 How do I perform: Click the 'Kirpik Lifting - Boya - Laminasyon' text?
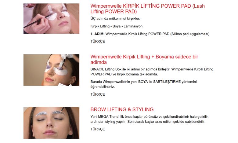click(x=117, y=26)
